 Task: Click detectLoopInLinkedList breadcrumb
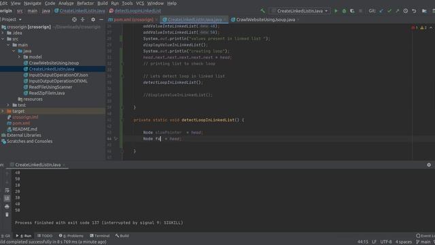[x=135, y=11]
